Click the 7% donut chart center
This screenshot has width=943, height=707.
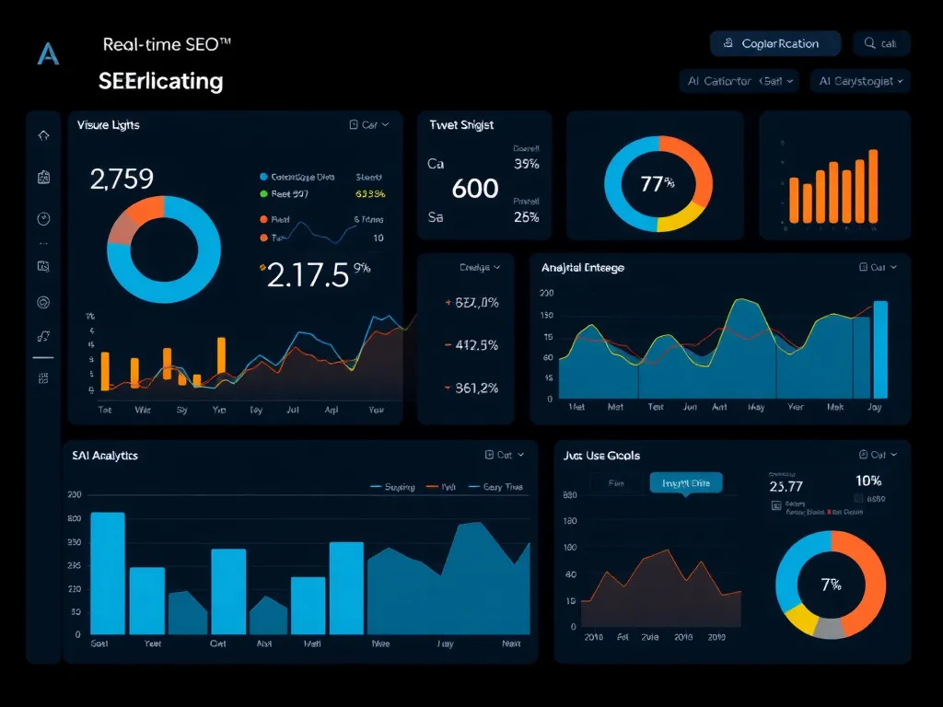click(x=832, y=585)
